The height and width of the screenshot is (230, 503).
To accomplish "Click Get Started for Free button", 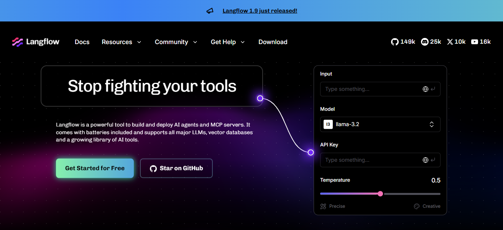I will pyautogui.click(x=95, y=168).
